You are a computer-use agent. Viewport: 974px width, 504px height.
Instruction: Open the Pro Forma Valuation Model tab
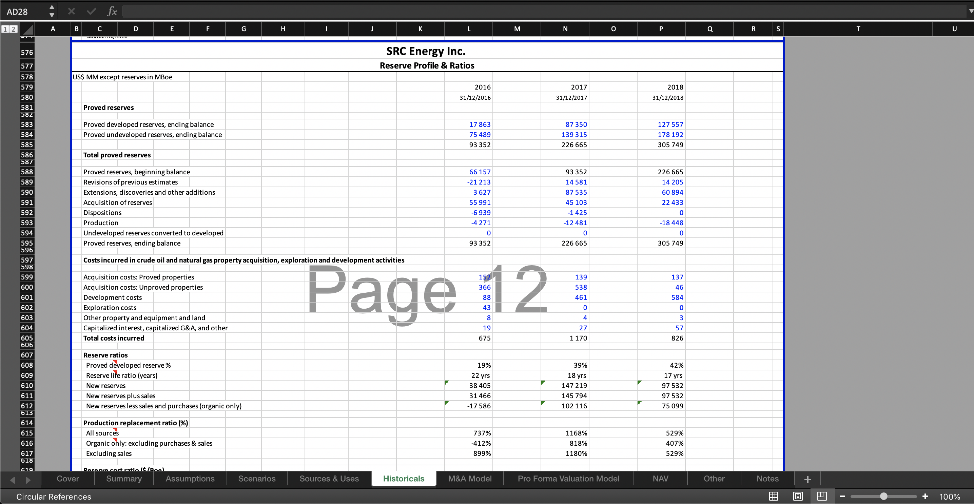click(x=568, y=478)
